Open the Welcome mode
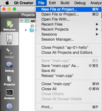102x111 pixels. (9, 26)
